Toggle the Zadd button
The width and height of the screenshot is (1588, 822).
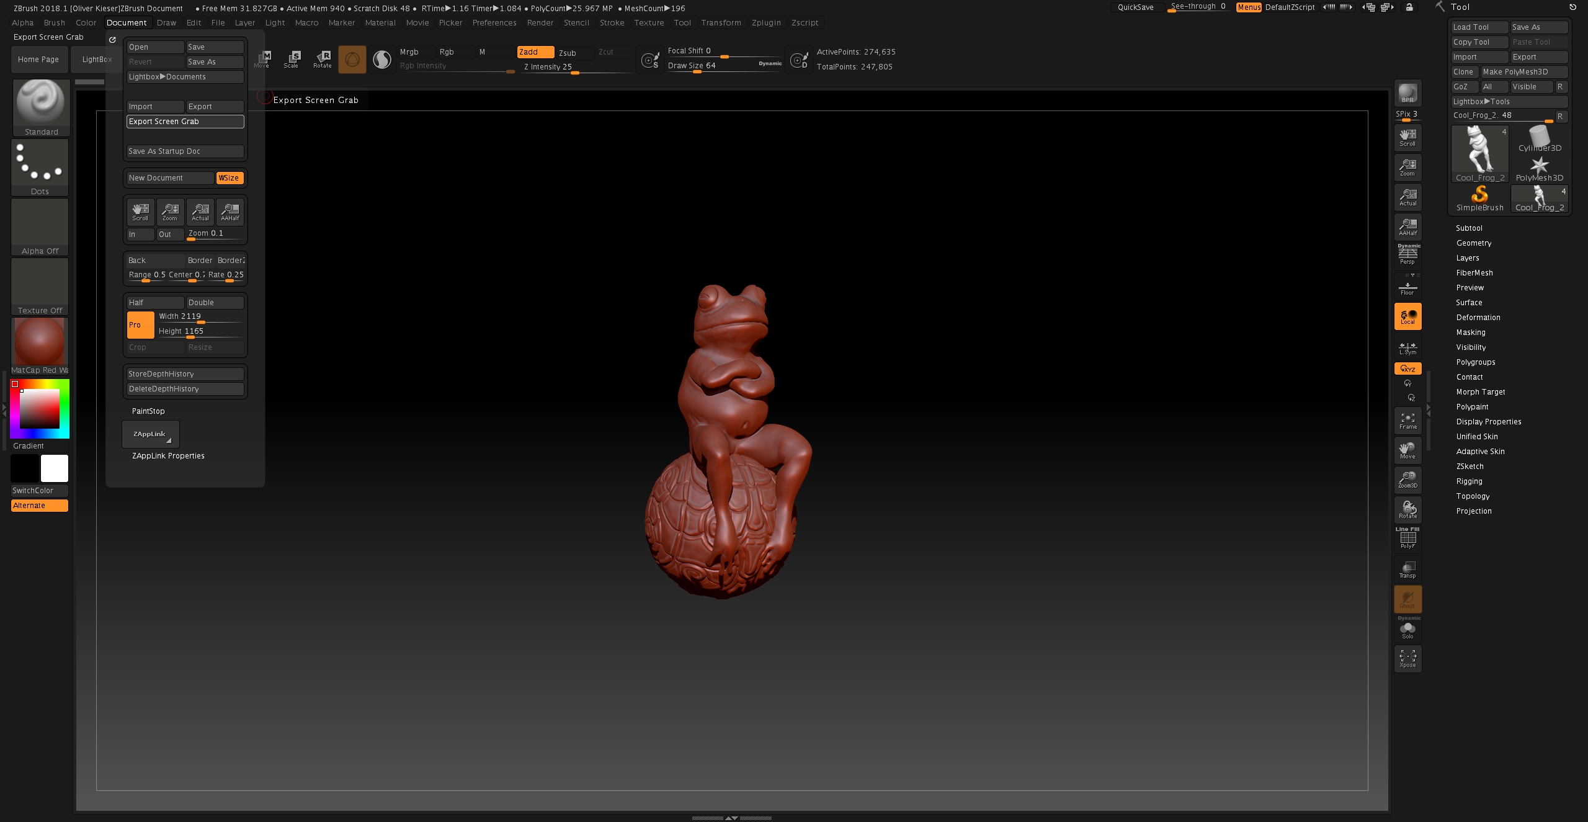pos(535,52)
